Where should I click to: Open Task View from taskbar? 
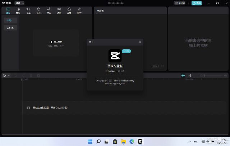pos(107,142)
